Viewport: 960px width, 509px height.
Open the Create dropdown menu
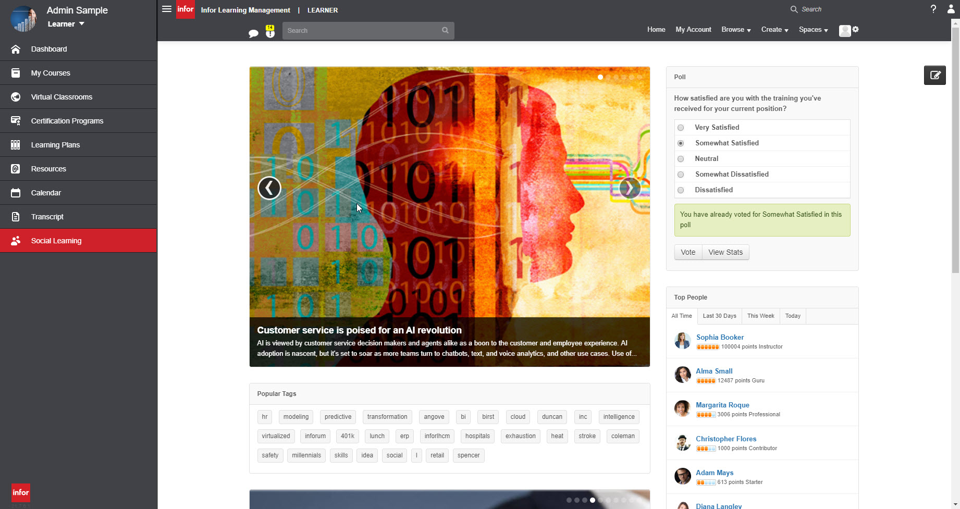tap(773, 30)
